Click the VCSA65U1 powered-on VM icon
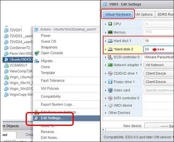The image size is (174, 142). point(6,66)
